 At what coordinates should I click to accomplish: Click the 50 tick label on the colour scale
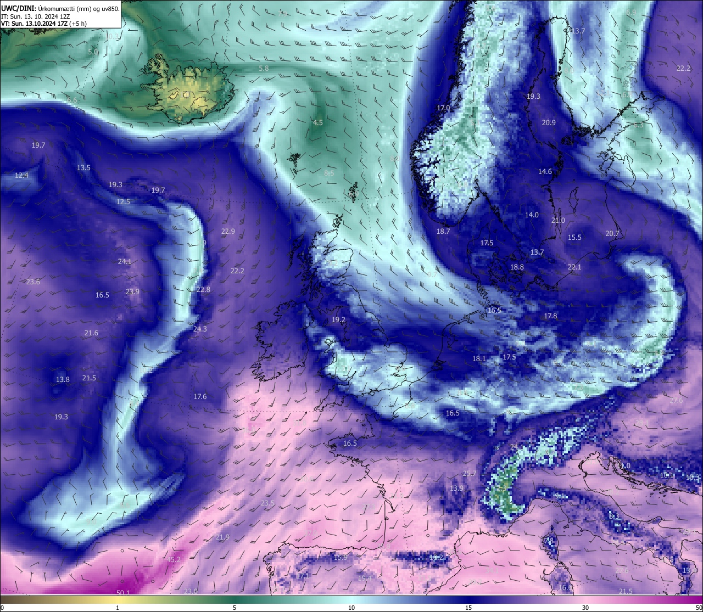[x=698, y=608]
